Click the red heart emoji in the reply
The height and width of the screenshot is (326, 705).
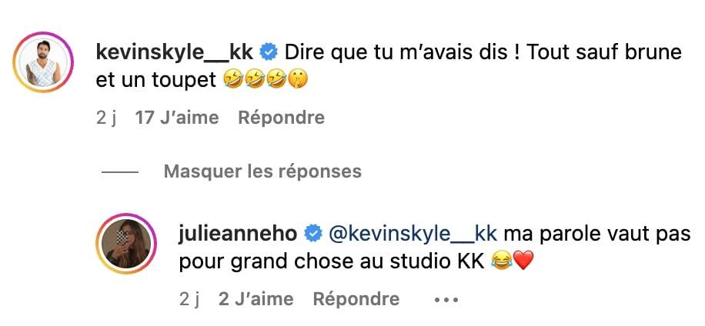pos(523,261)
